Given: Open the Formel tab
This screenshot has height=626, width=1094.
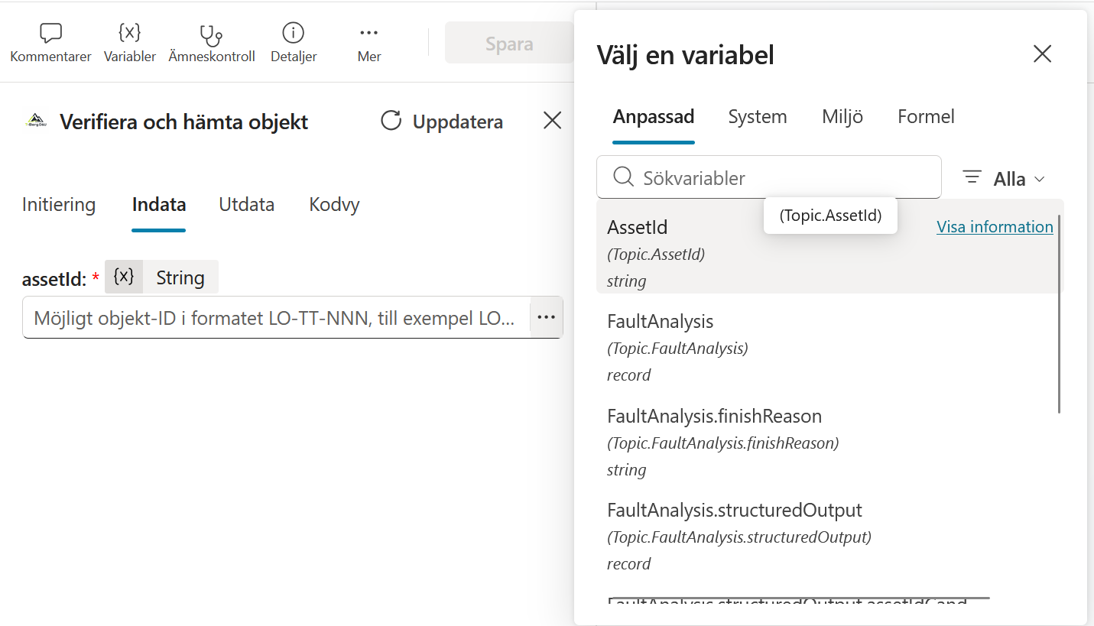Looking at the screenshot, I should tap(926, 117).
